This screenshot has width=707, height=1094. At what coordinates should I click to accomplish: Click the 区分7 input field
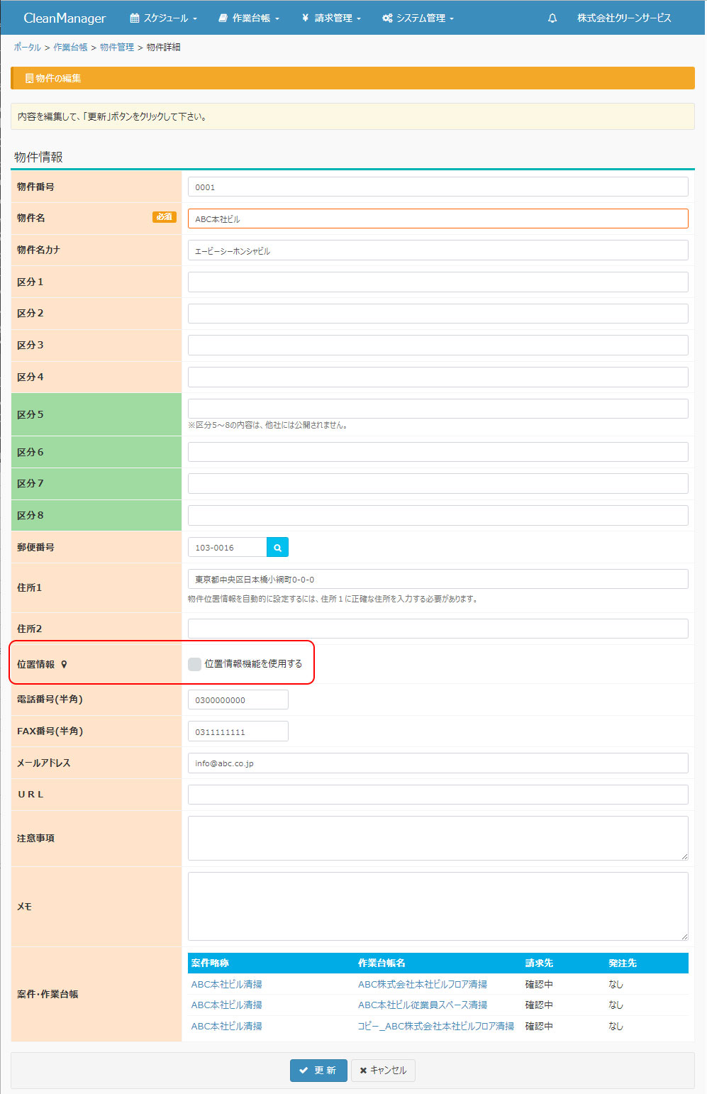click(x=438, y=483)
